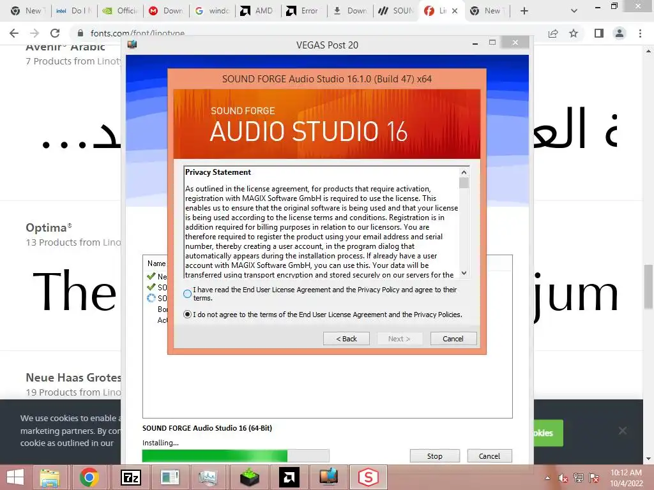
Task: Click the network tray icon
Action: (x=579, y=478)
